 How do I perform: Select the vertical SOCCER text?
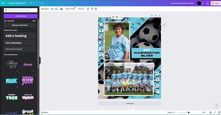click(101, 40)
